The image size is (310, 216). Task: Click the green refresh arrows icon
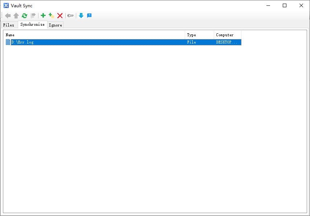(x=25, y=16)
